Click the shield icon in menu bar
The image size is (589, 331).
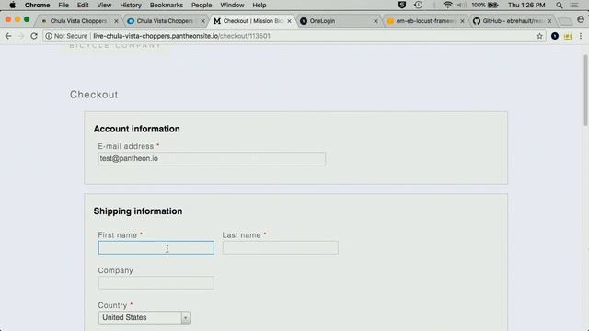[x=402, y=5]
